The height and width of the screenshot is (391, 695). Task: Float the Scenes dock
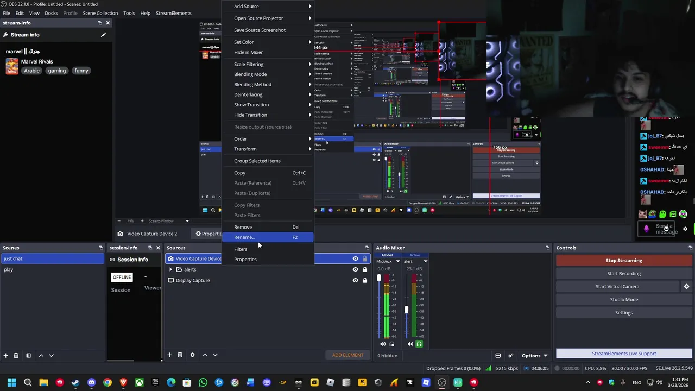click(100, 248)
